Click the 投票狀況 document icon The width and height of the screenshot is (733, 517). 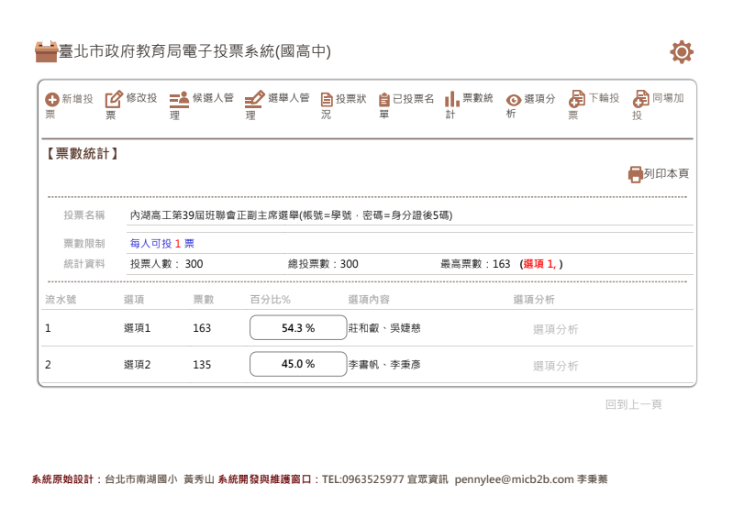(327, 100)
